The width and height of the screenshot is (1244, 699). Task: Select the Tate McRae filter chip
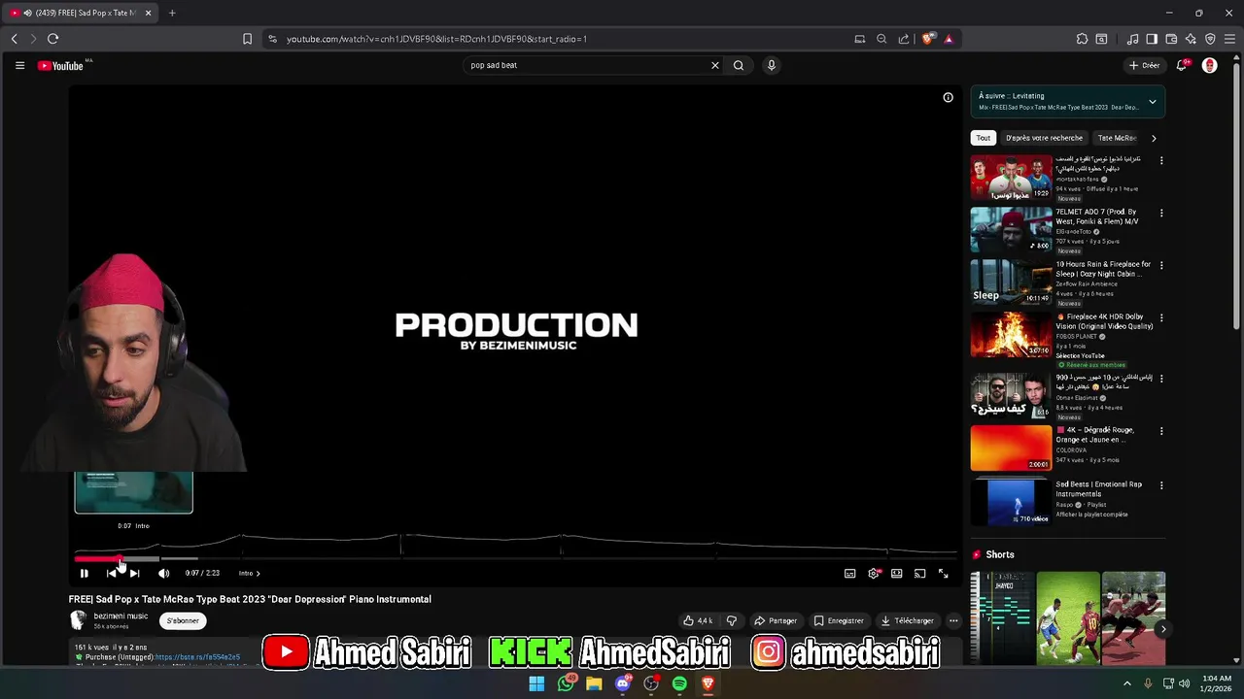[x=1117, y=138]
